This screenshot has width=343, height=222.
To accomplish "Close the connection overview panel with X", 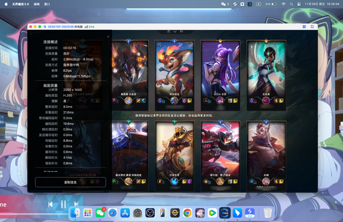I will (x=108, y=37).
